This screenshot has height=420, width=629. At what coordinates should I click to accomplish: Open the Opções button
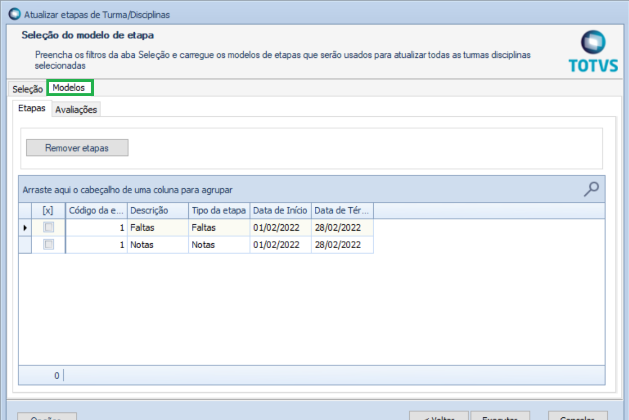coord(47,416)
